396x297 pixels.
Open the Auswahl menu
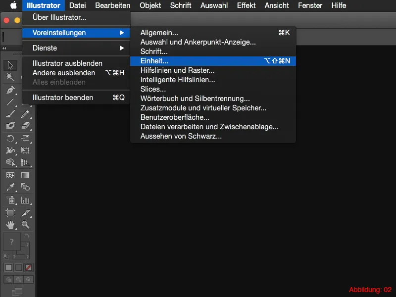tap(214, 5)
